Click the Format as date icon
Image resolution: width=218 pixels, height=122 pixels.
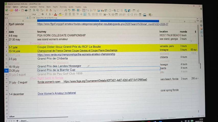pos(117,15)
